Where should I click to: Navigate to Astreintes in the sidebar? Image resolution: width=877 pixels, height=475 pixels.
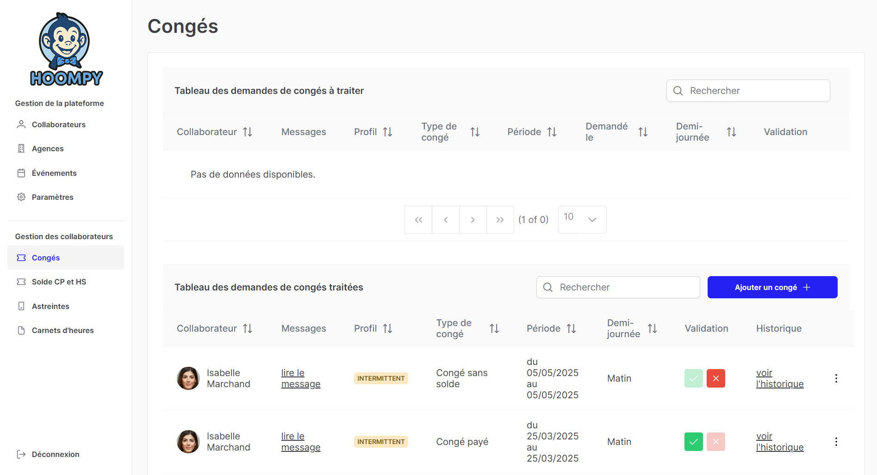coord(50,306)
